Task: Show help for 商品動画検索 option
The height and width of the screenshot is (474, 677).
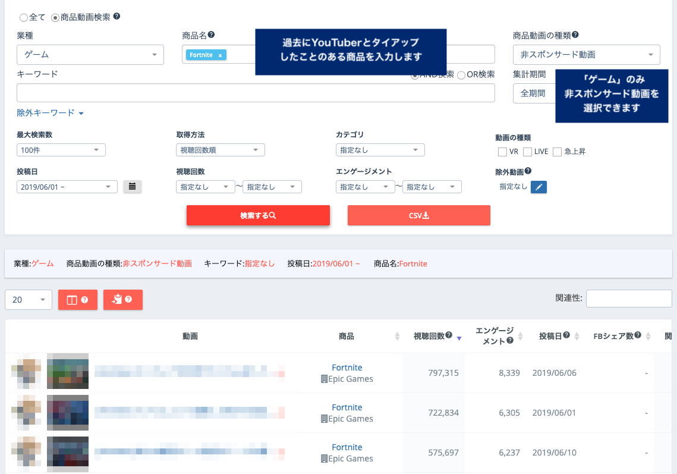Action: click(x=116, y=17)
